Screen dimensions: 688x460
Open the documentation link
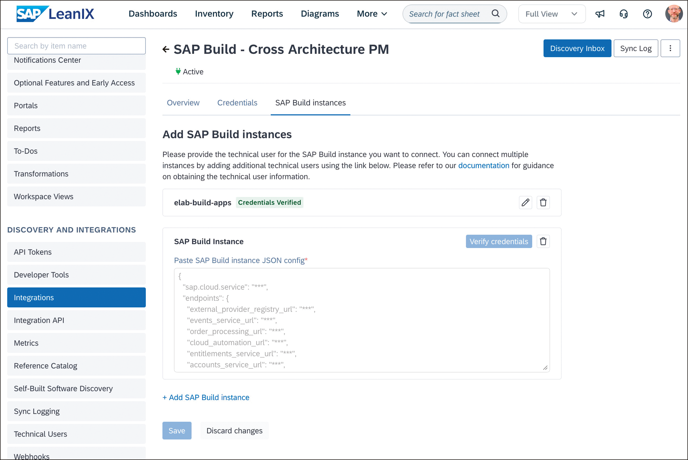[x=483, y=165]
